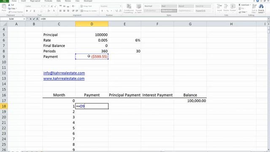This screenshot has width=270, height=152.
Task: Cancel the formula entry with X
Action: point(30,19)
